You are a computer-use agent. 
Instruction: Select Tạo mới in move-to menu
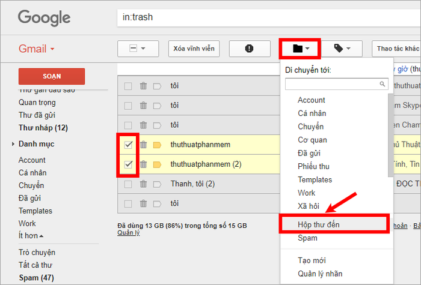coord(312,260)
